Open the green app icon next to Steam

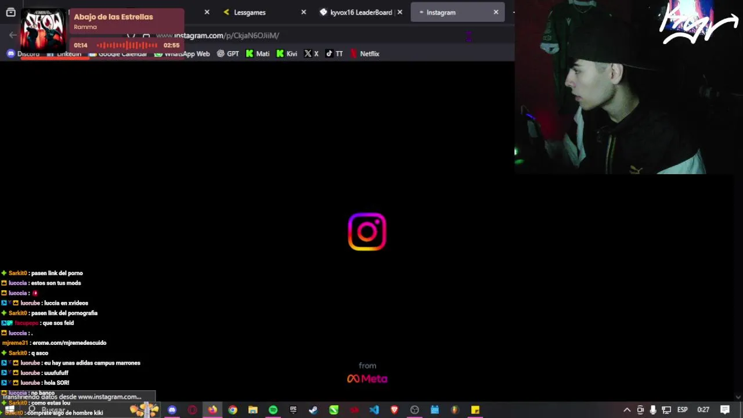(334, 410)
